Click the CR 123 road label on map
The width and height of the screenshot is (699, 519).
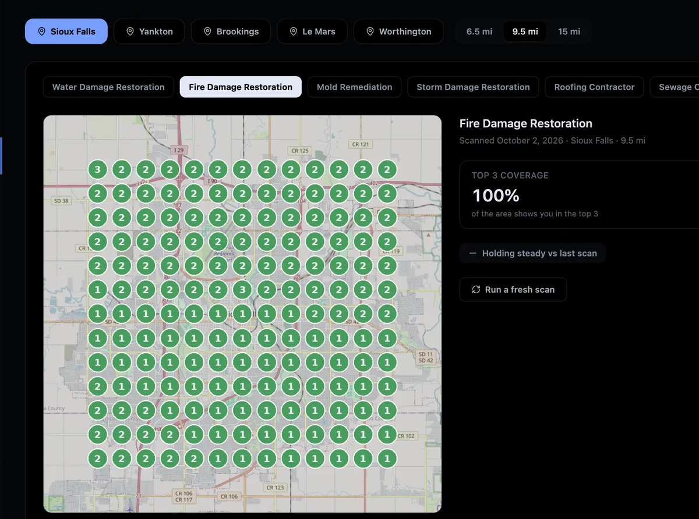pyautogui.click(x=275, y=488)
